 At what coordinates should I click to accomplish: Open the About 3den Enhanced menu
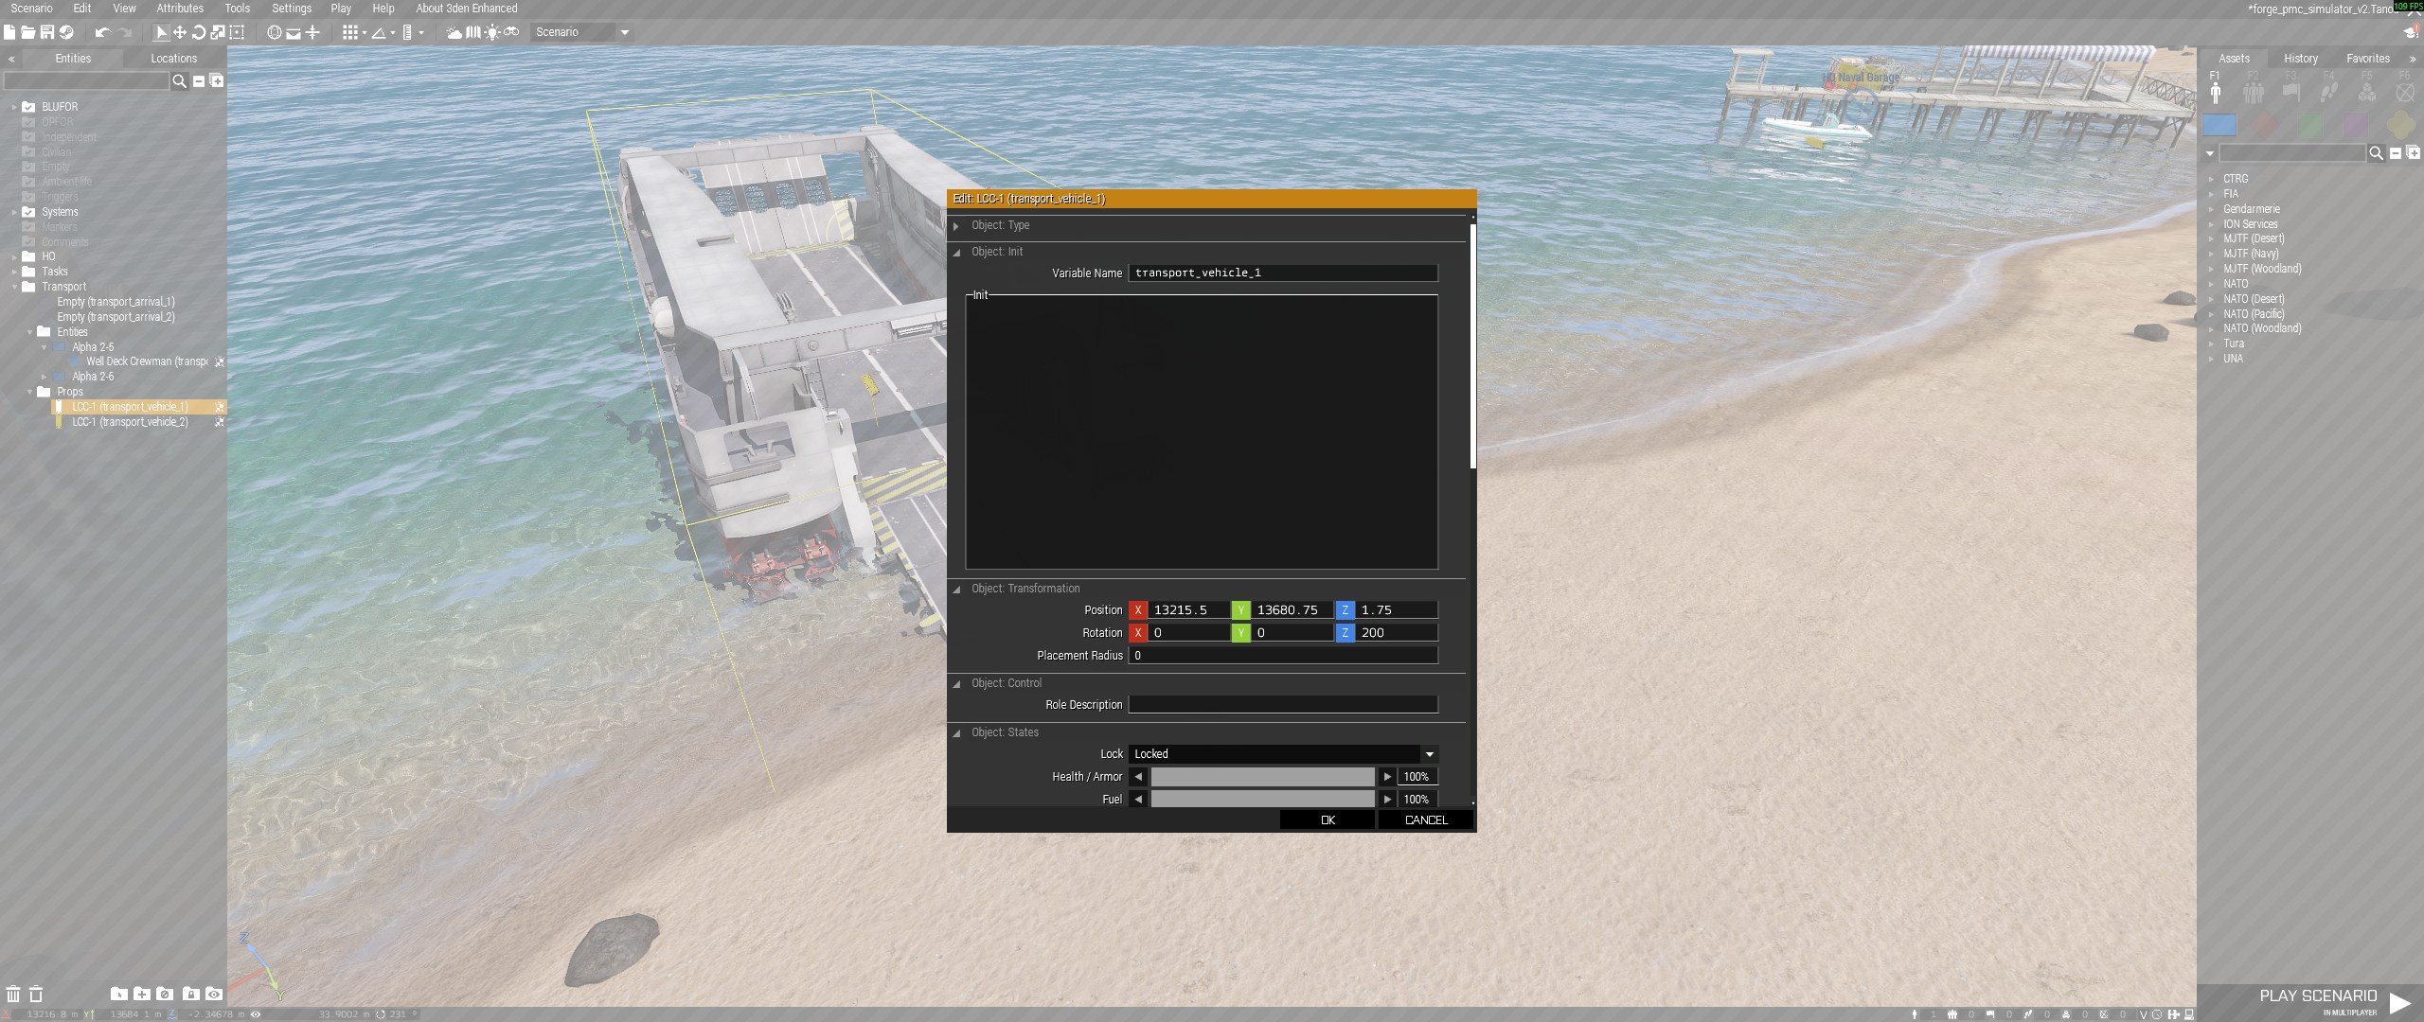[x=467, y=9]
